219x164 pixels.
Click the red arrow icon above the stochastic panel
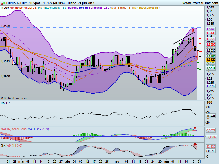click(195, 144)
